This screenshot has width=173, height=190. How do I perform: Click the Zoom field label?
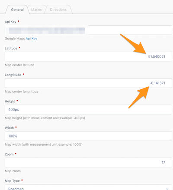9,154
